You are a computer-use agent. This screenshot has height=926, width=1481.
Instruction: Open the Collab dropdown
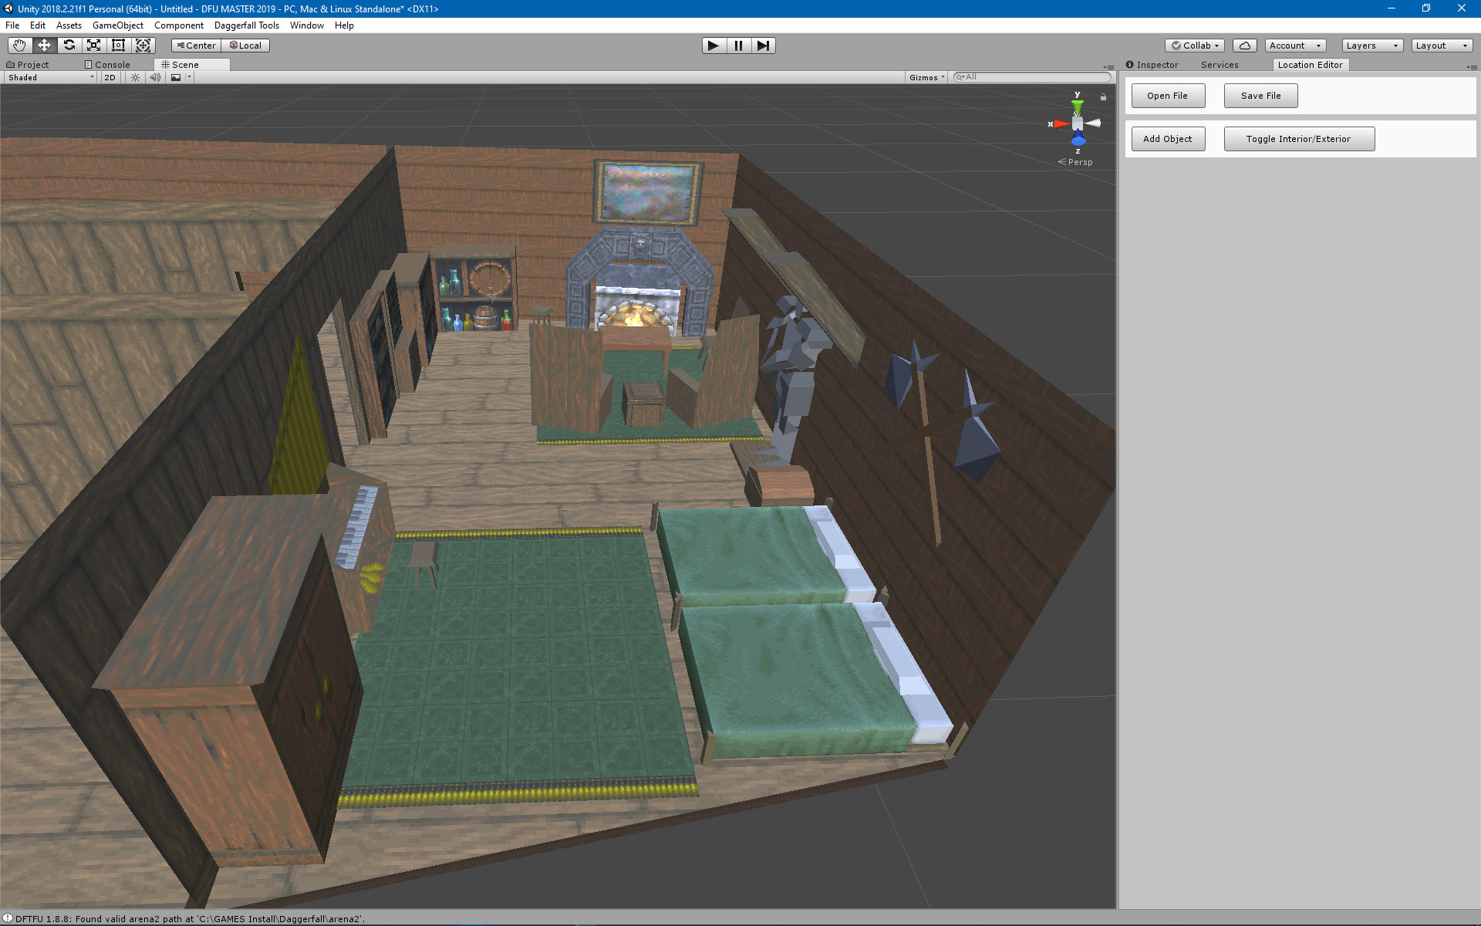[x=1195, y=46]
